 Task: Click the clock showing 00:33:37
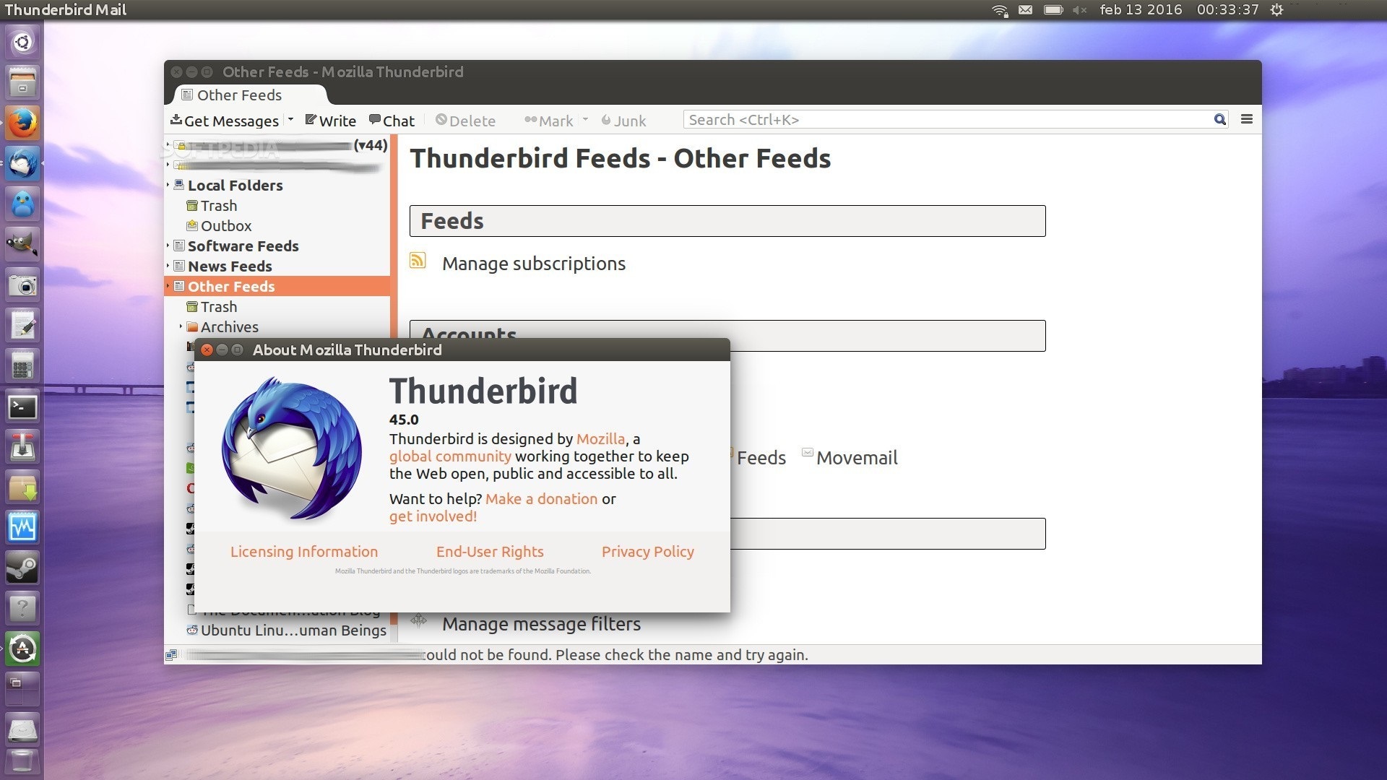[1227, 9]
